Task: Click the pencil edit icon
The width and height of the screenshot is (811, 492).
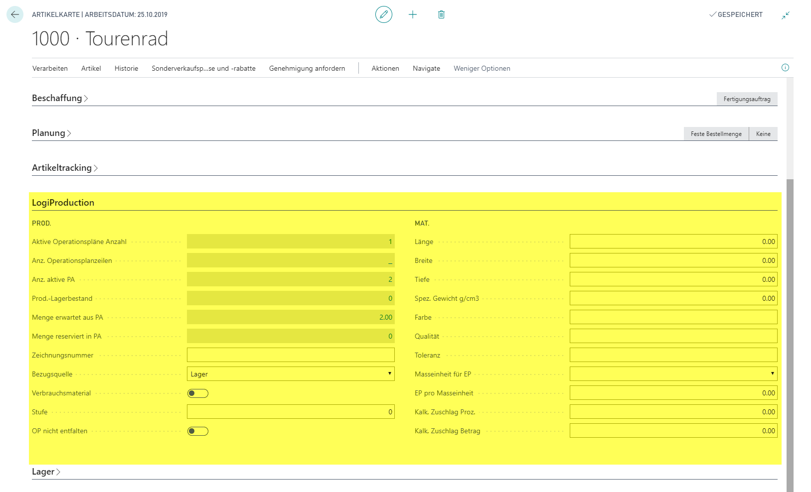Action: (x=384, y=14)
